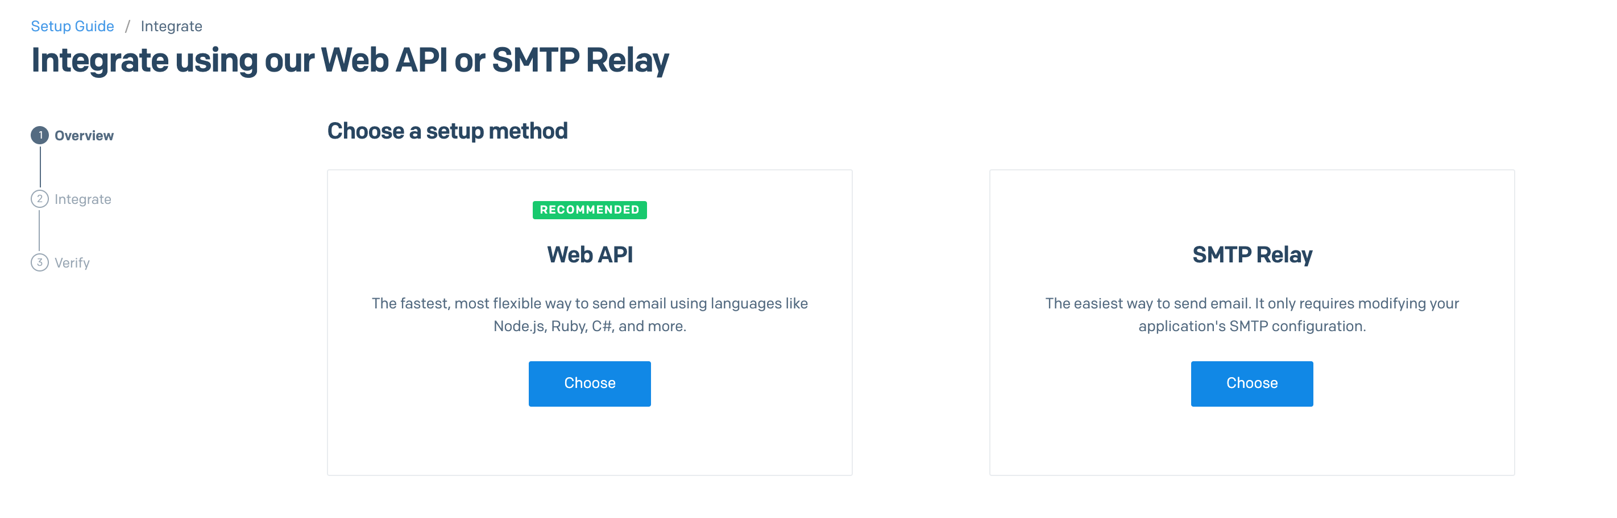Click the green RECOMMENDED badge
1617x518 pixels.
click(x=590, y=210)
